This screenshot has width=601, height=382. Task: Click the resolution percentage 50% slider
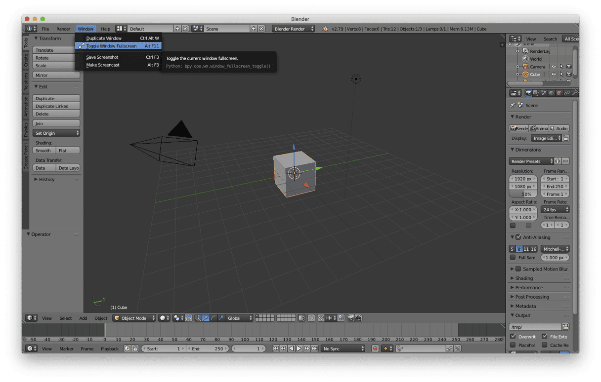point(523,194)
